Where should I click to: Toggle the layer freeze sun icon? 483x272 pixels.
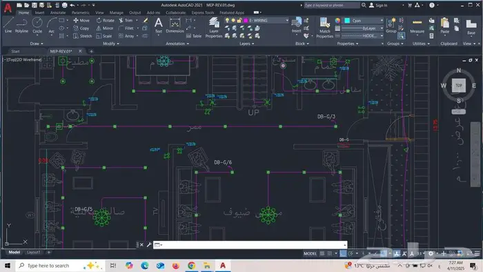coord(233,20)
